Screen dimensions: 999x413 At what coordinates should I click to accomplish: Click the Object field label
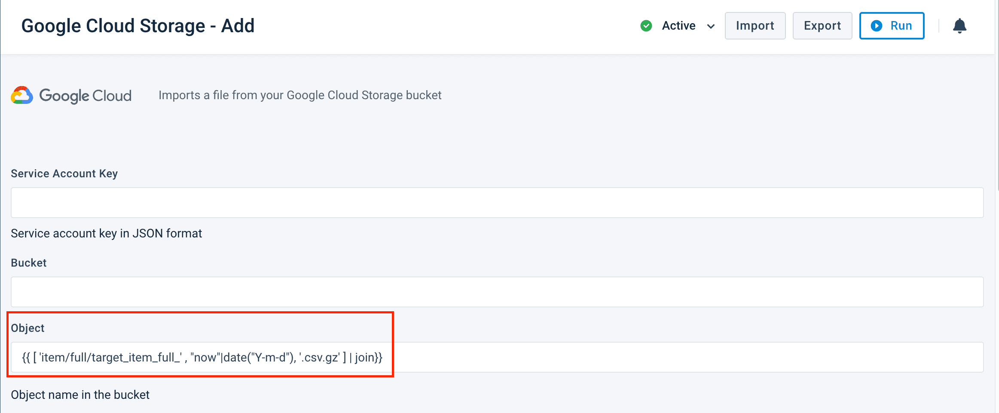tap(27, 328)
